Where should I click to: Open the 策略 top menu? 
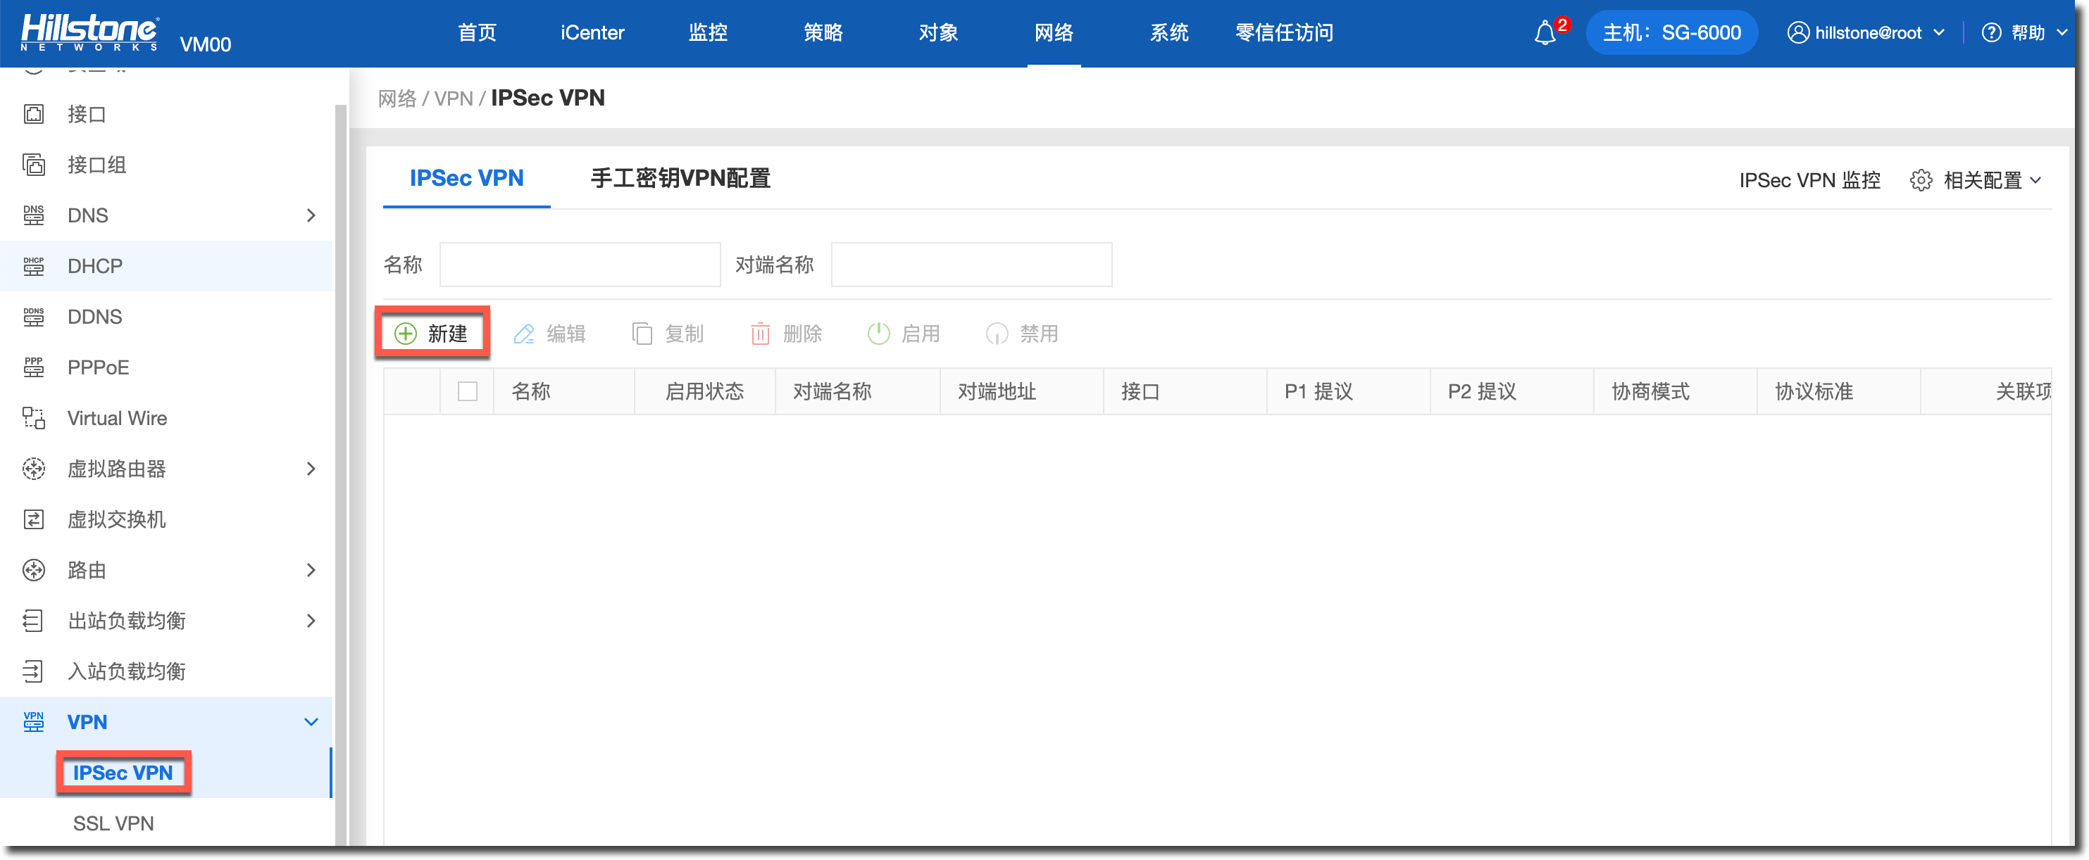(x=823, y=33)
